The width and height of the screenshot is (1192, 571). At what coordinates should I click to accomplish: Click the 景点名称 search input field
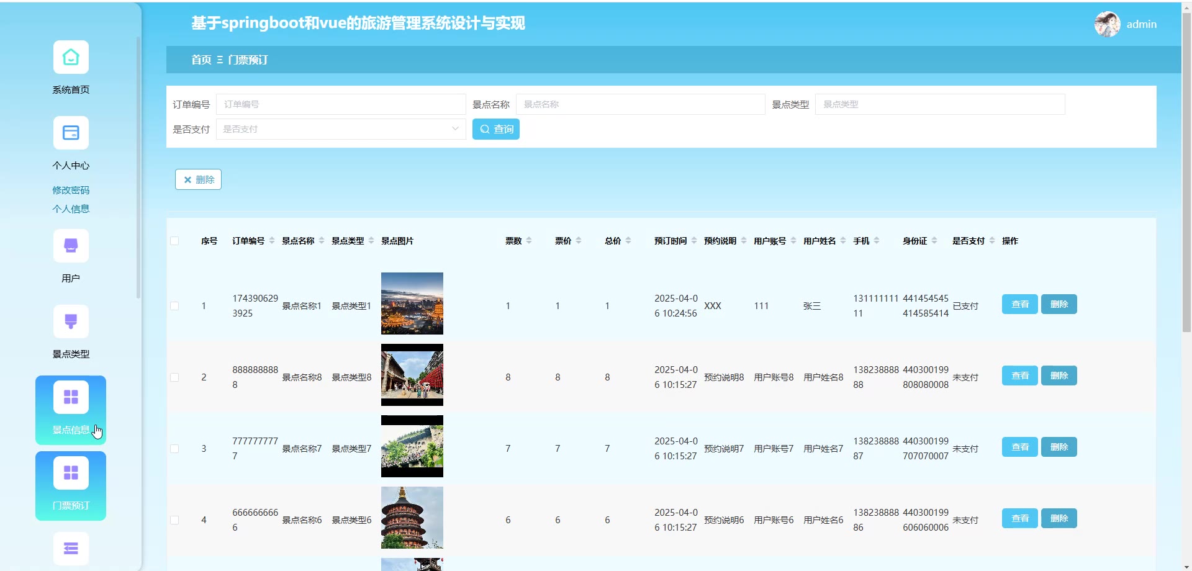pyautogui.click(x=640, y=104)
